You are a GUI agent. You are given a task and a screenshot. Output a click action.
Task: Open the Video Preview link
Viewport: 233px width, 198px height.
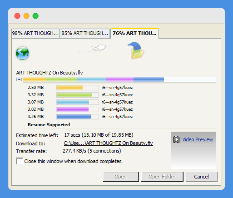[198, 139]
